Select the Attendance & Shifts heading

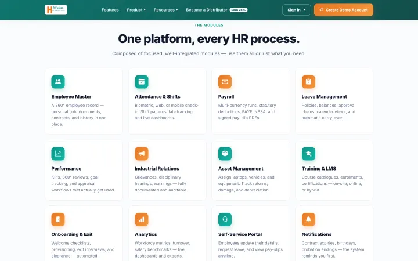[157, 97]
